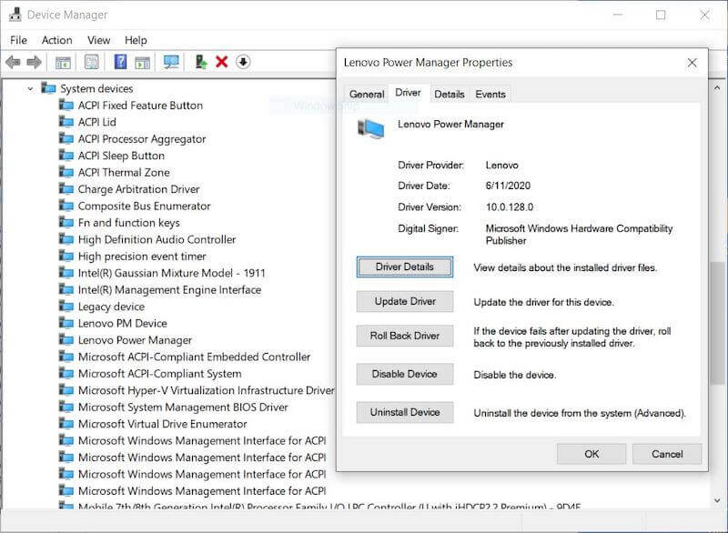Click the Legacy device icon
Screen dimensions: 728x533
point(66,307)
